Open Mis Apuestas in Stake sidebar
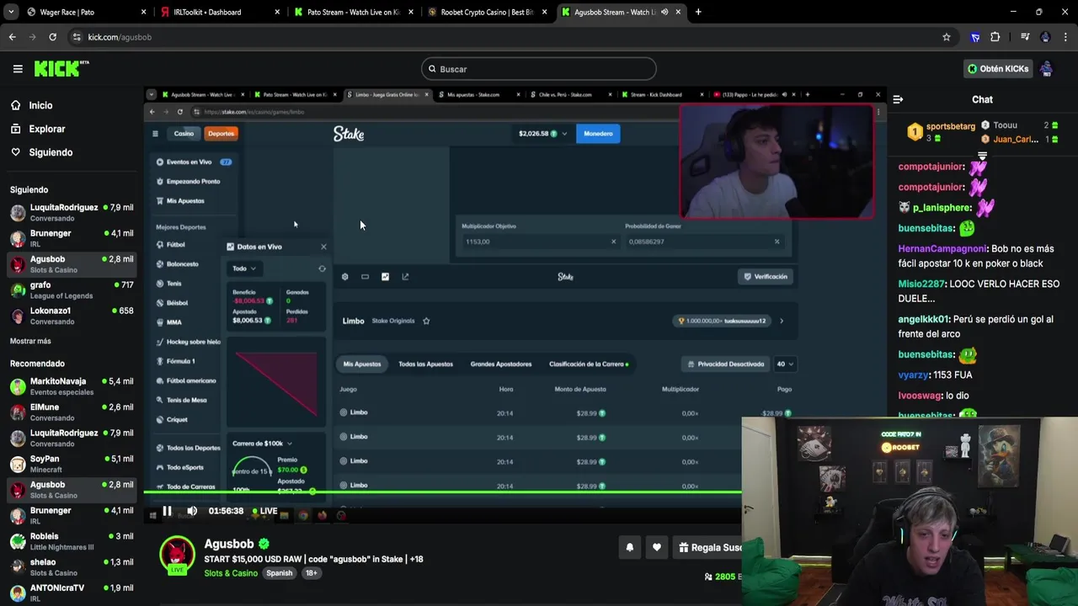The width and height of the screenshot is (1078, 606). point(180,201)
